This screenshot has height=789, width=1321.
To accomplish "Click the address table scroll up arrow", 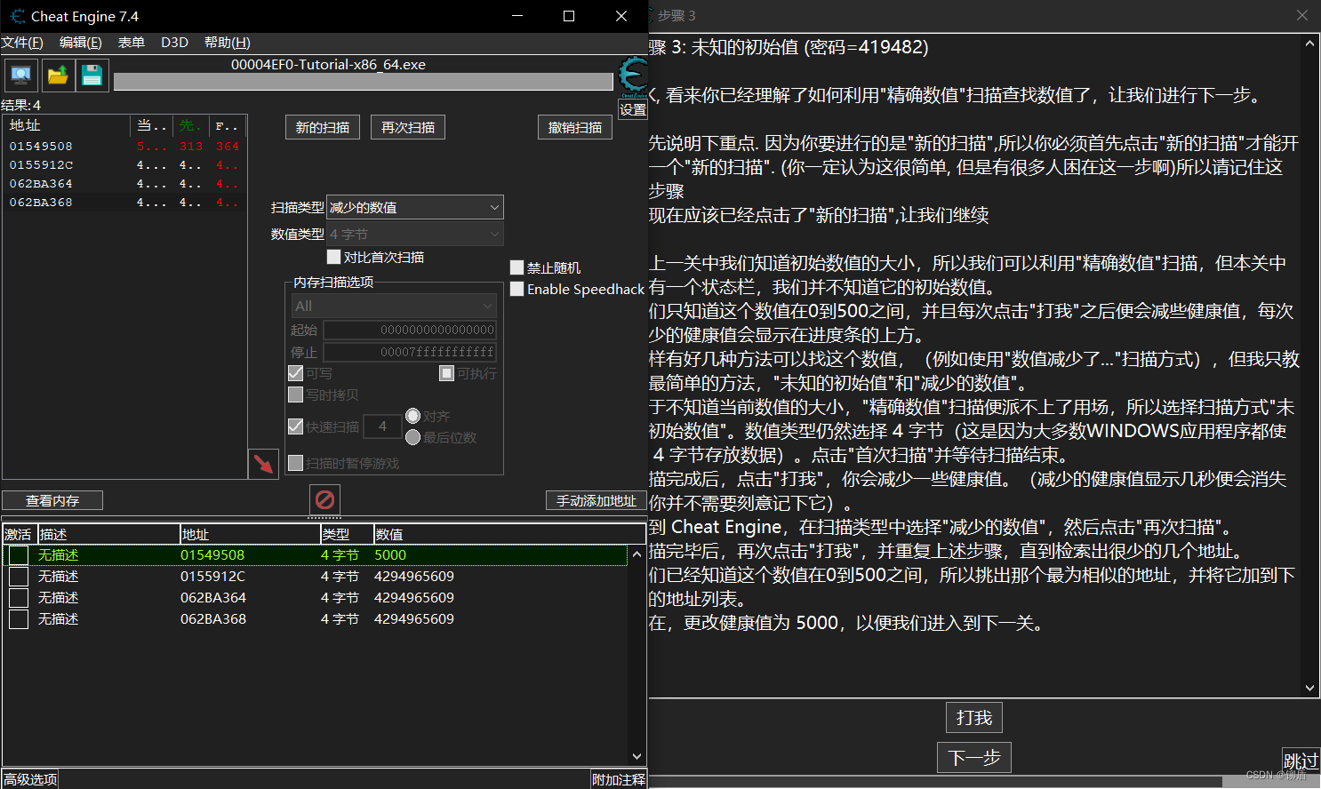I will [x=636, y=554].
